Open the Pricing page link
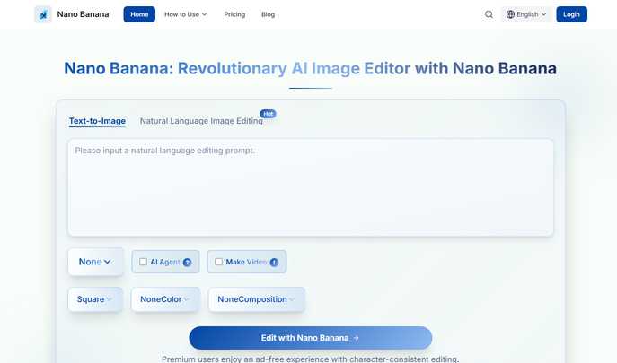The width and height of the screenshot is (617, 363). click(x=234, y=14)
